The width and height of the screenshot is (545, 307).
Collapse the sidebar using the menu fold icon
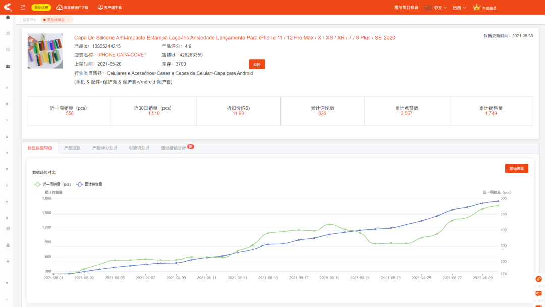click(x=23, y=7)
